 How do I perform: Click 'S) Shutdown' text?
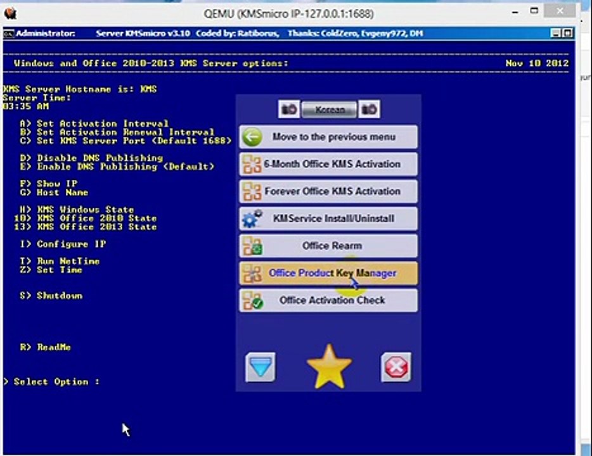[x=51, y=295]
